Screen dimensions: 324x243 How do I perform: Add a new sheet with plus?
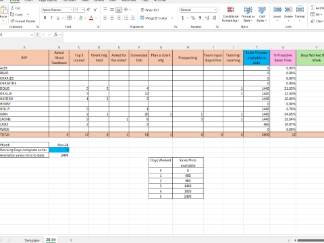pos(71,240)
